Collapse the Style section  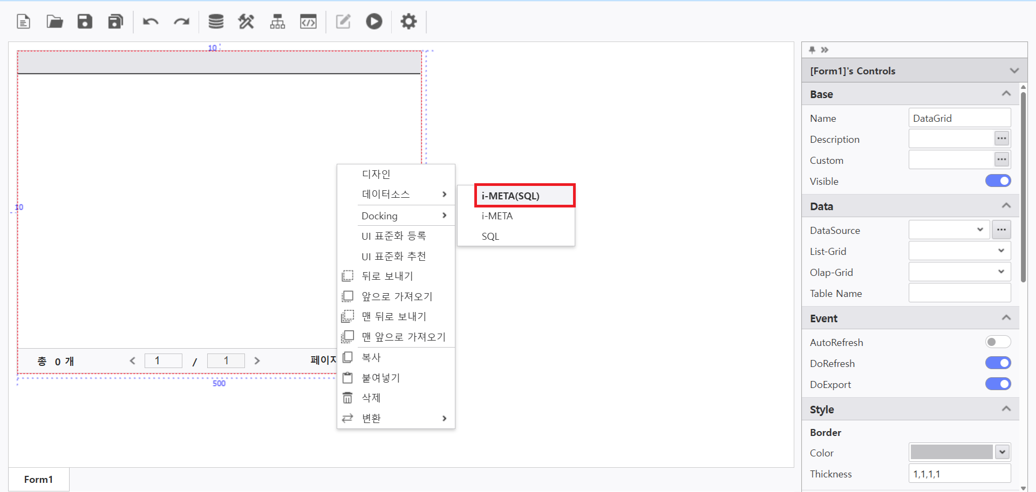1006,409
